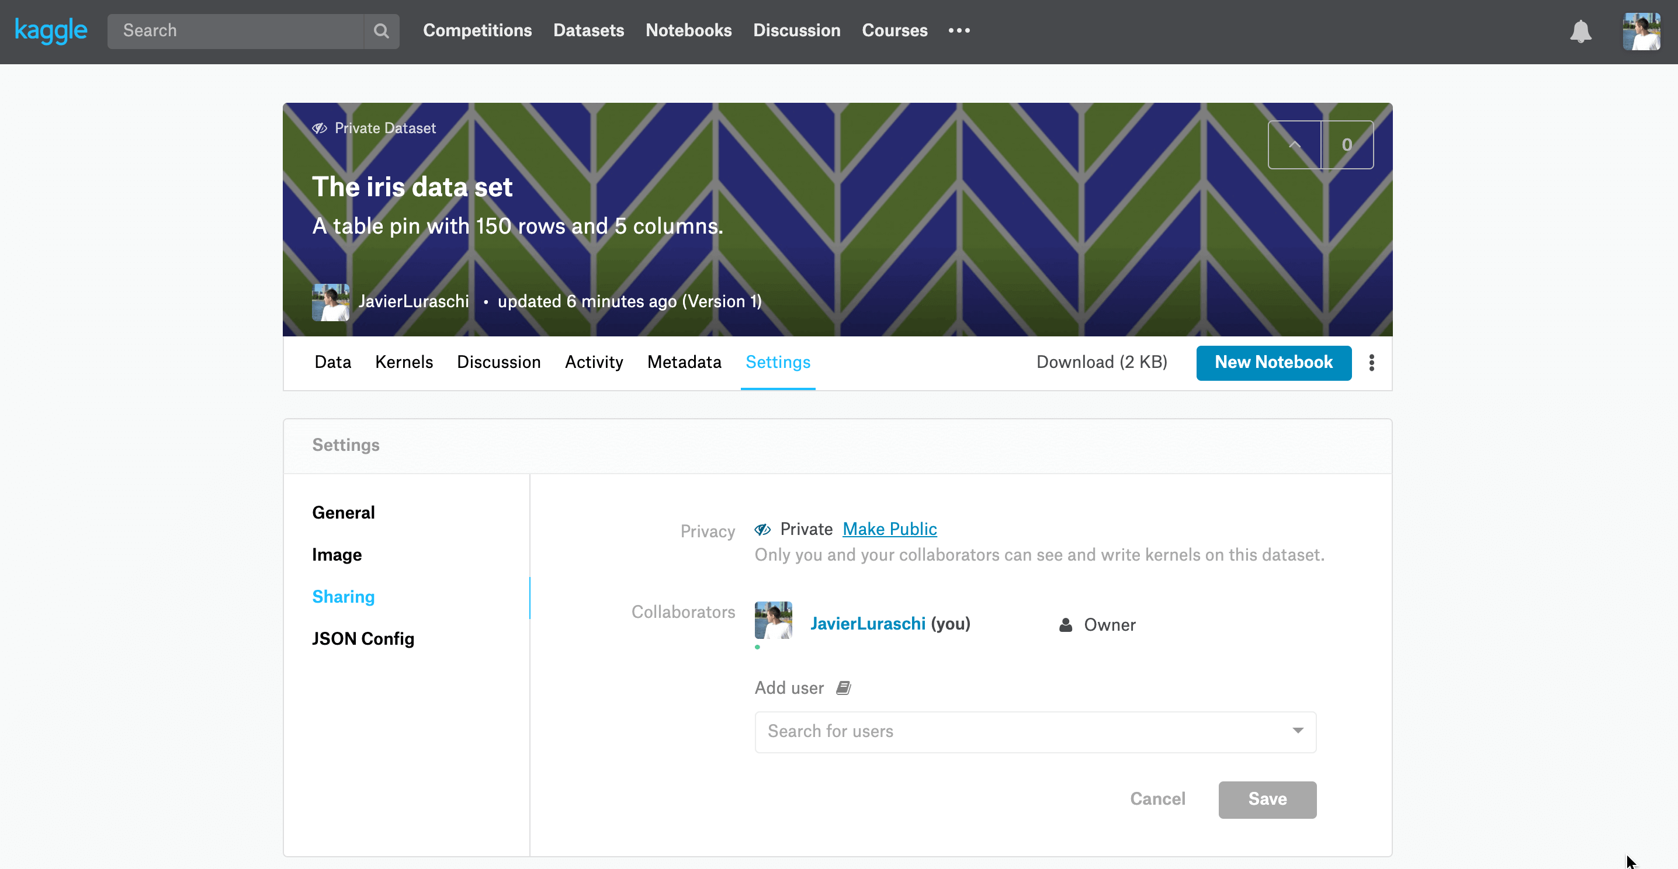Open the user profile avatar menu

[x=1641, y=32]
